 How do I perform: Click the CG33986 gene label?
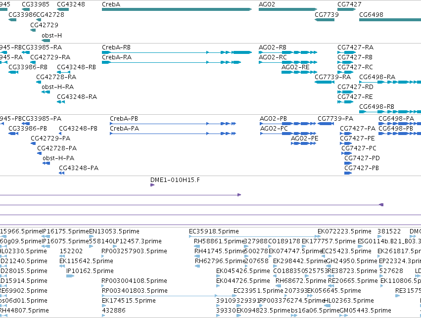coord(22,14)
